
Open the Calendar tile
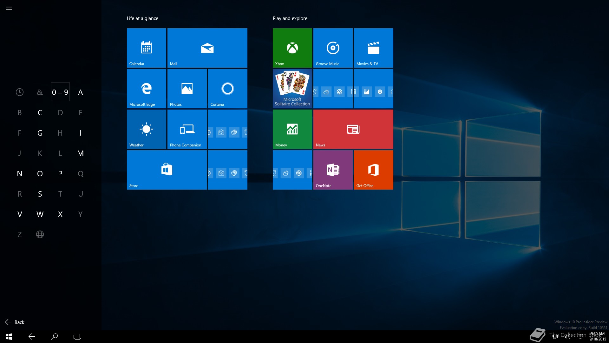tap(147, 48)
